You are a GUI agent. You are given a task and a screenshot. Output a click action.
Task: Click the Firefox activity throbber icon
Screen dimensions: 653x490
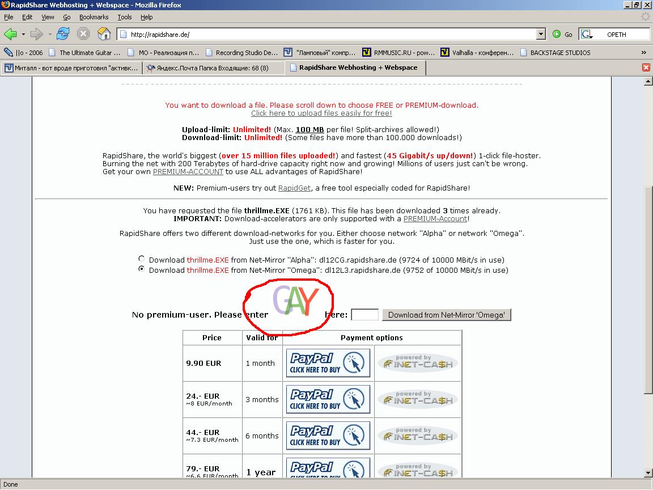(646, 17)
